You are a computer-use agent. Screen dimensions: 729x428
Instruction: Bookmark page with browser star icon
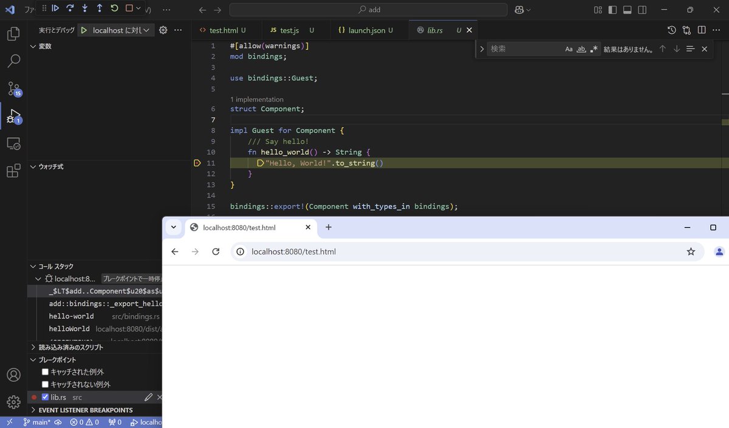(691, 251)
